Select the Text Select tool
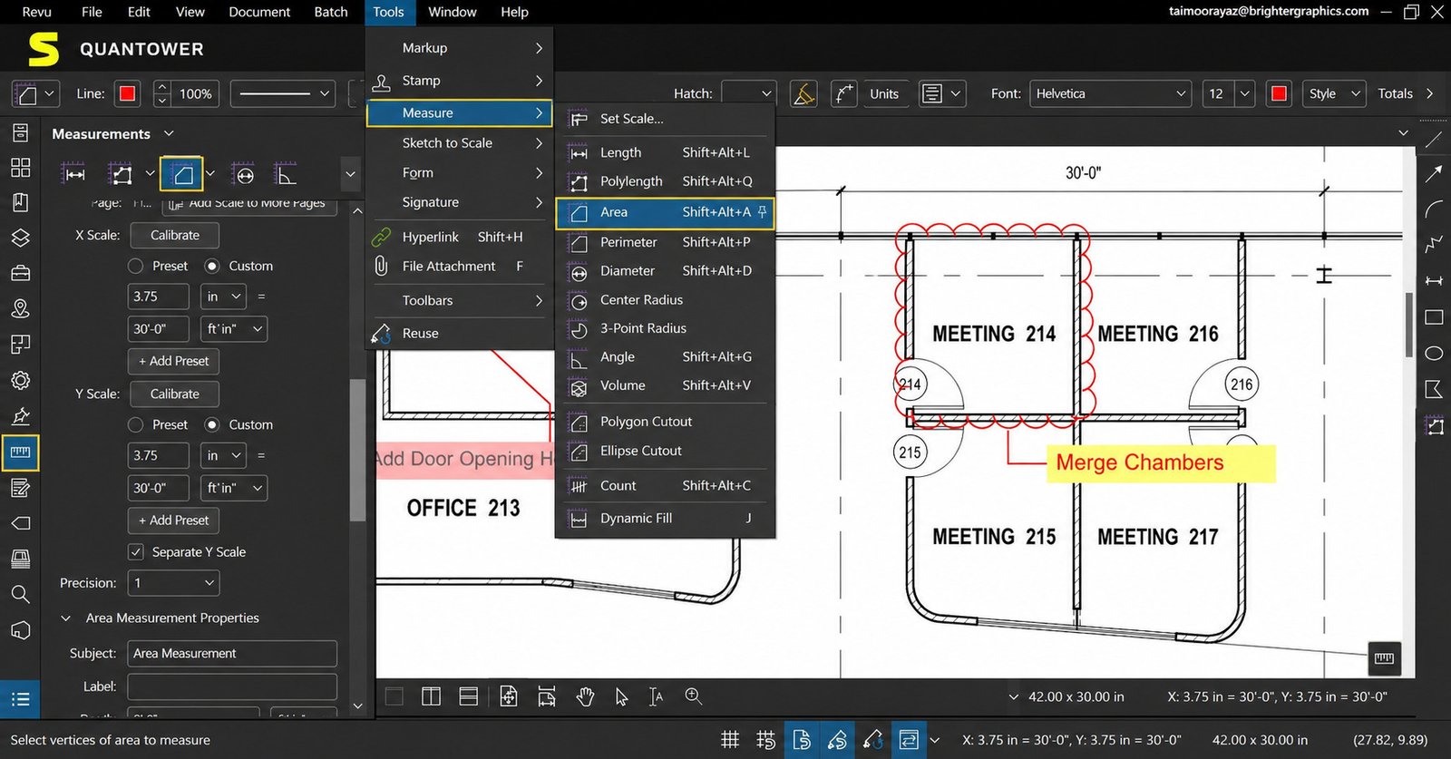The width and height of the screenshot is (1451, 759). (656, 696)
